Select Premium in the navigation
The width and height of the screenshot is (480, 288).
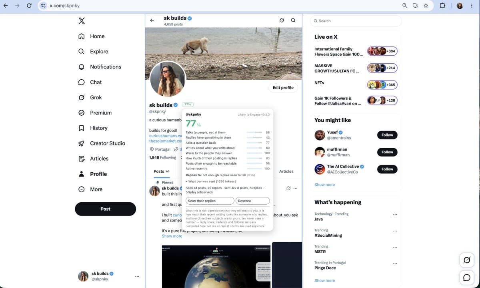click(101, 113)
